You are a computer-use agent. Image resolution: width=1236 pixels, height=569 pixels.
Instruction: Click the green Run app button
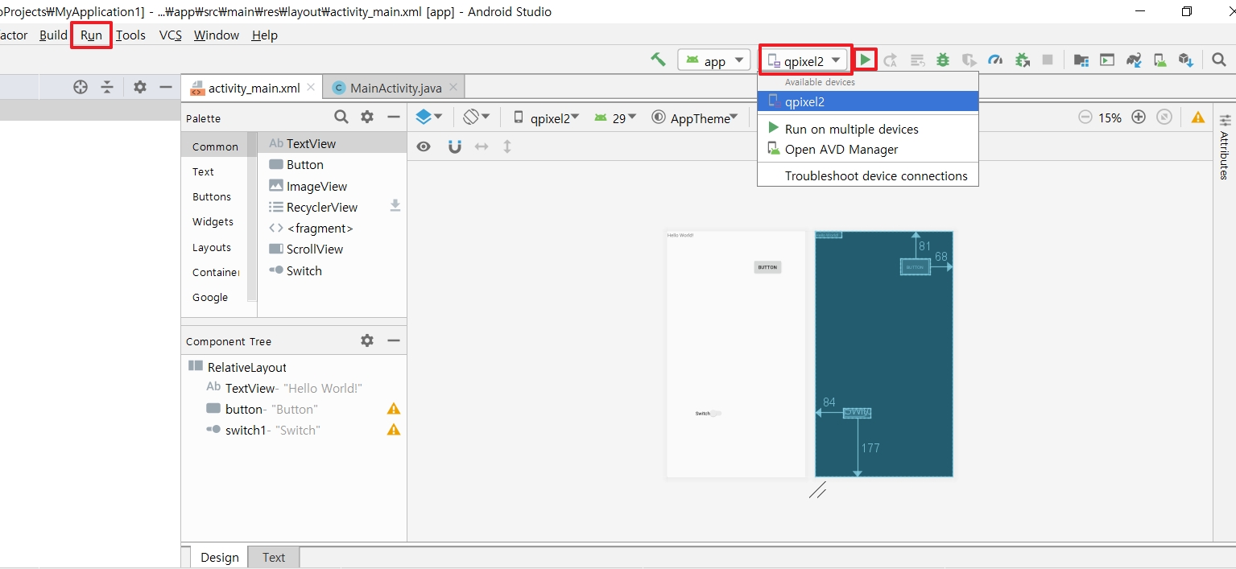[x=865, y=60]
